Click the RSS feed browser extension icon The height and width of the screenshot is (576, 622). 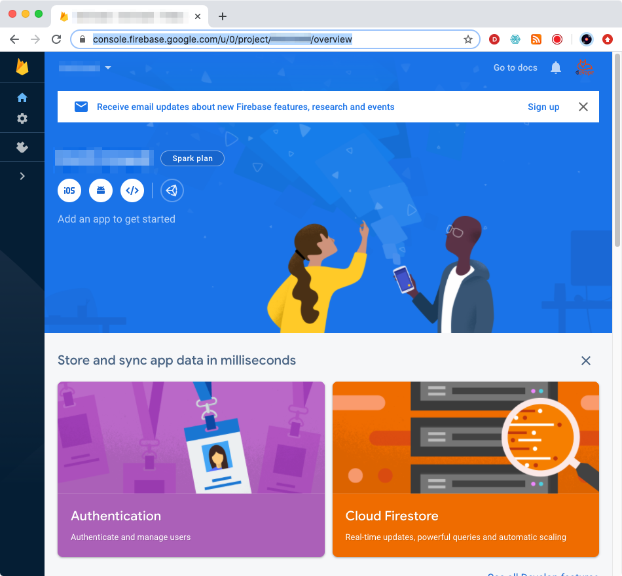(536, 39)
